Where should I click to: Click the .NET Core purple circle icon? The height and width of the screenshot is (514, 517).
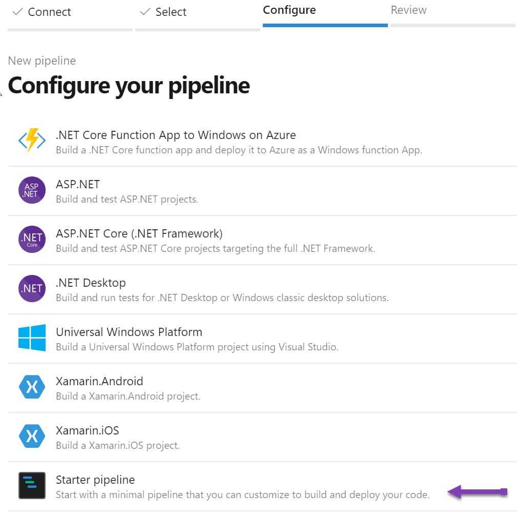click(32, 240)
